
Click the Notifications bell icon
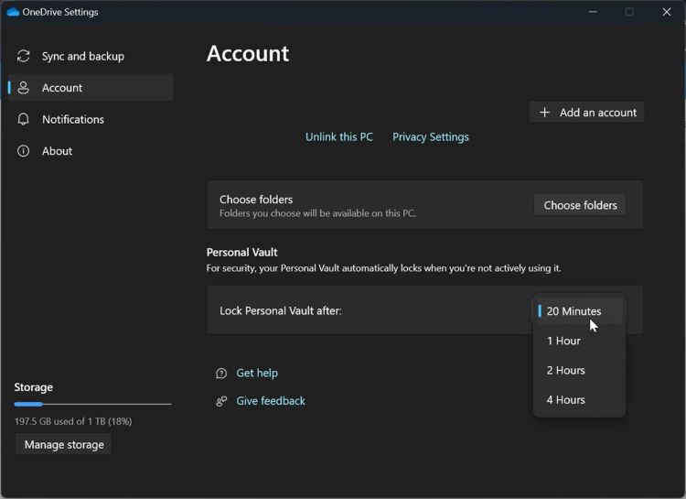click(x=24, y=119)
